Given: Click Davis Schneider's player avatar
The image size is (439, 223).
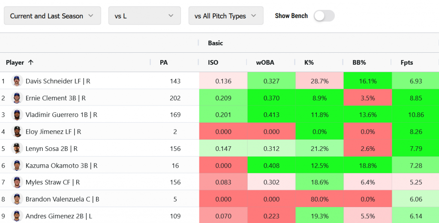Looking at the screenshot, I should 17,81.
